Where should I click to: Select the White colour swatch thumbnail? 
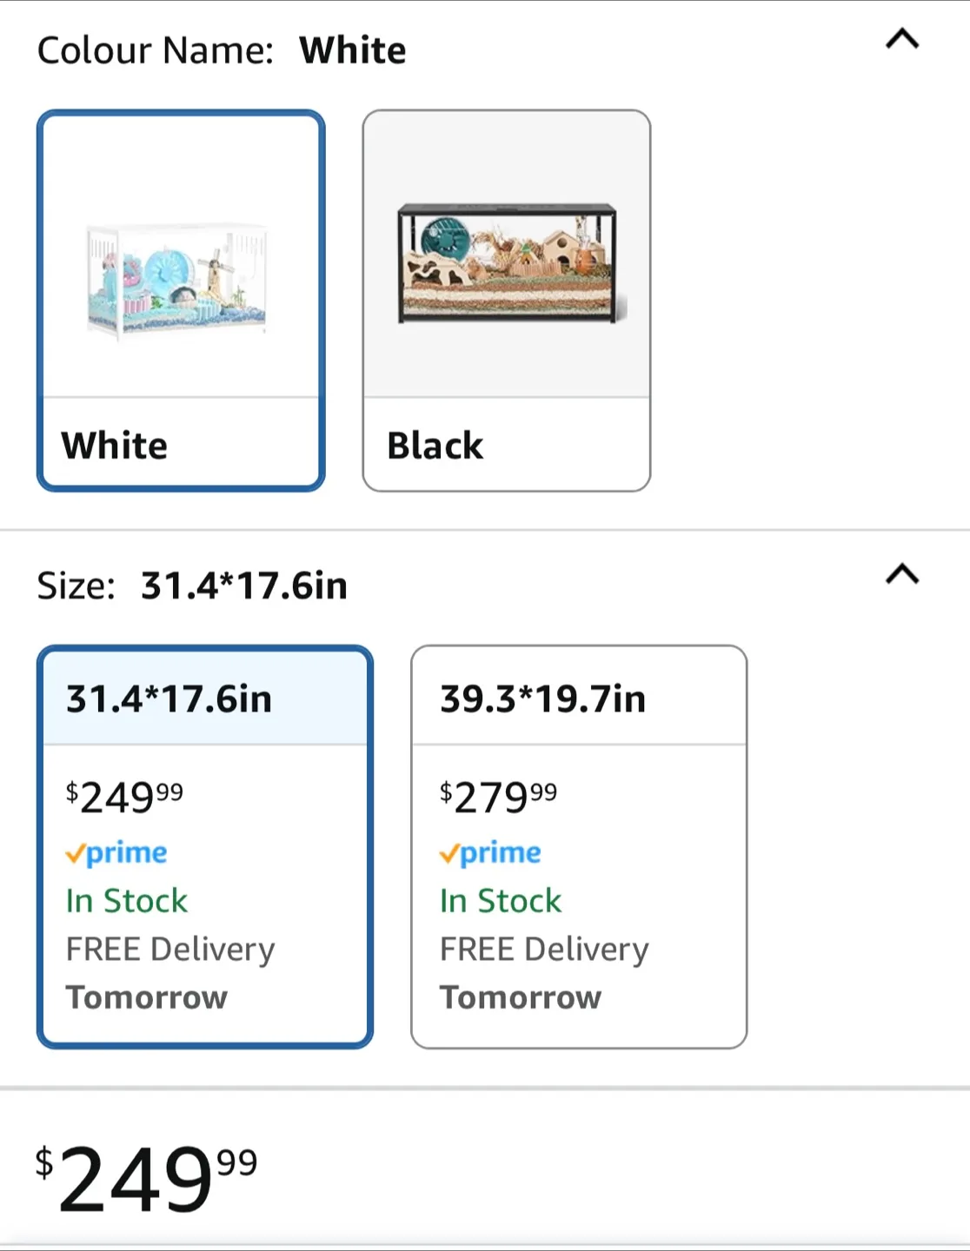tap(181, 299)
